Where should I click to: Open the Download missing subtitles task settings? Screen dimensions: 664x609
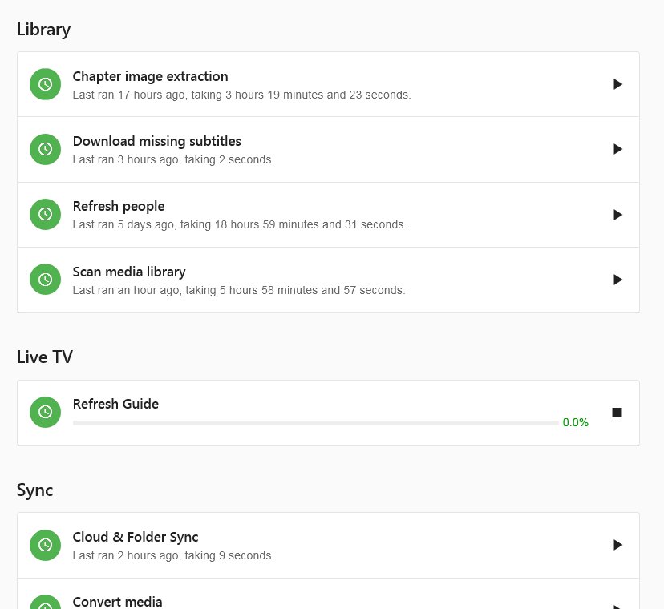tap(156, 142)
